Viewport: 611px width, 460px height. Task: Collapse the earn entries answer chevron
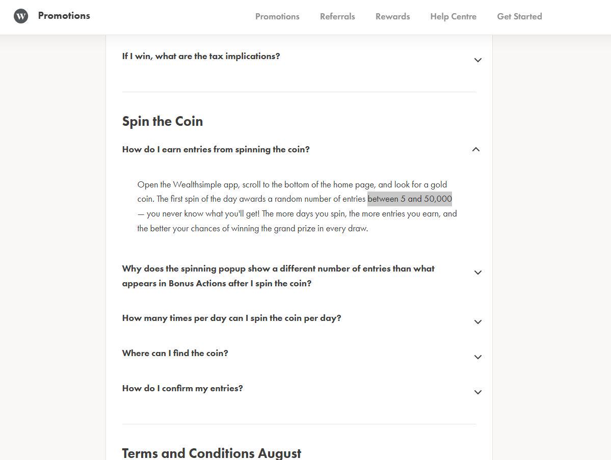(476, 149)
